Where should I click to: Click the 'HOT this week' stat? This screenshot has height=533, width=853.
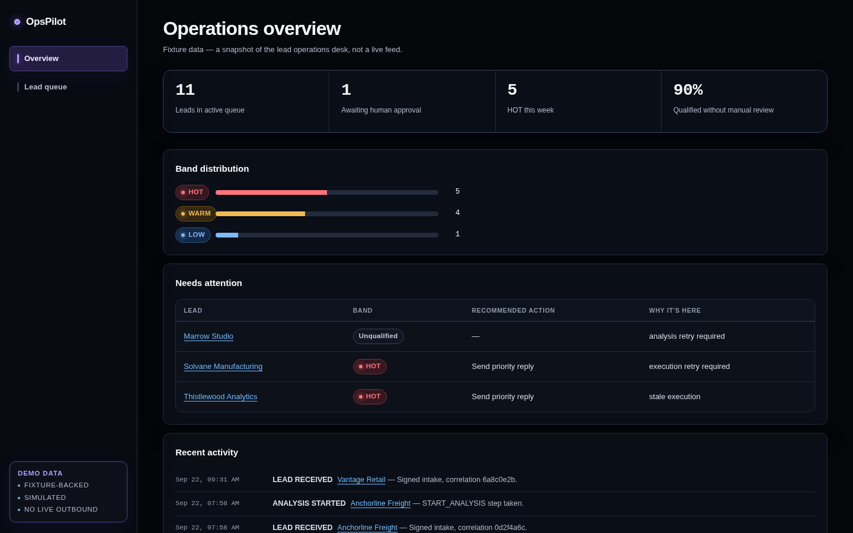pyautogui.click(x=578, y=101)
